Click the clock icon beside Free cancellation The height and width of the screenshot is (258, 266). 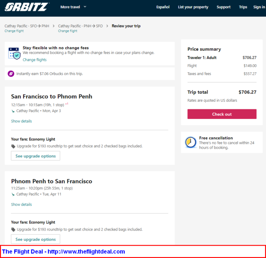click(190, 142)
